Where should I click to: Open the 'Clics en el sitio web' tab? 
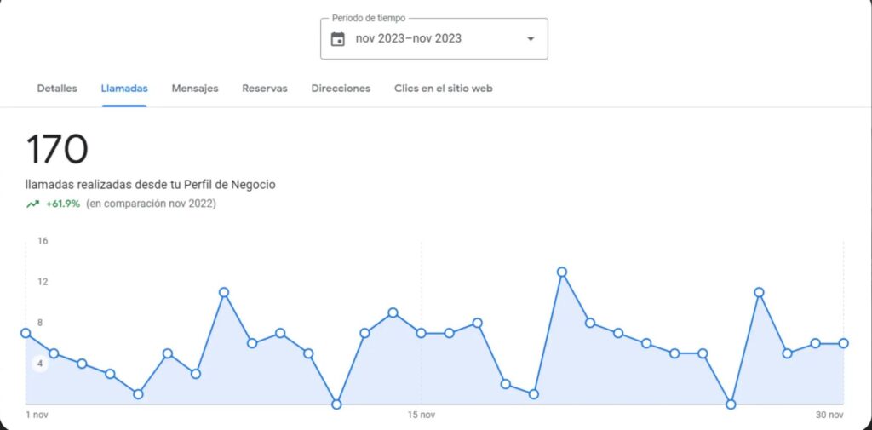443,89
